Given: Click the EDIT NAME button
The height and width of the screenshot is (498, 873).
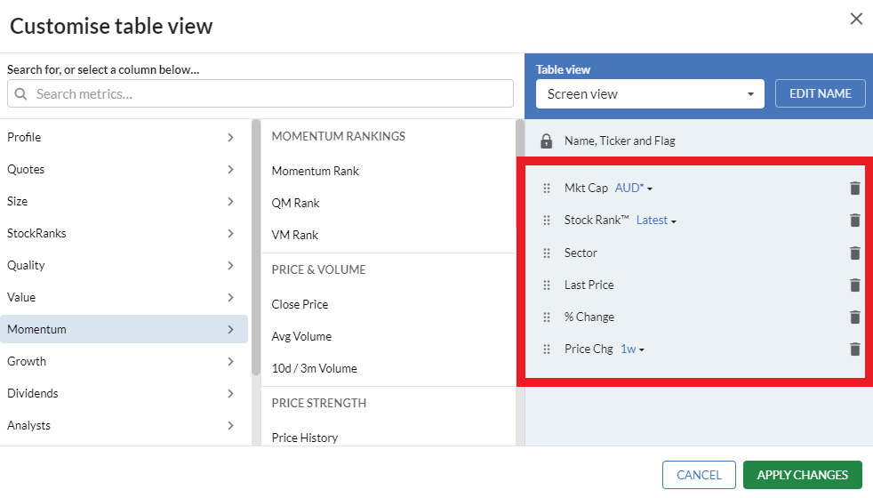Looking at the screenshot, I should click(x=821, y=93).
